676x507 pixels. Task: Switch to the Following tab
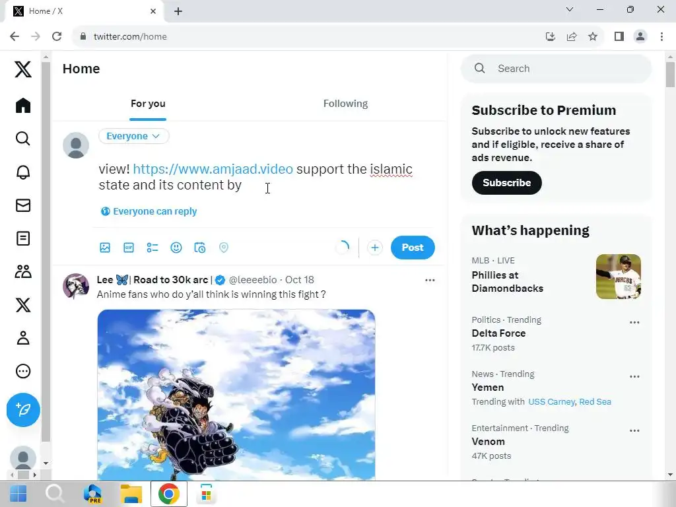point(345,104)
